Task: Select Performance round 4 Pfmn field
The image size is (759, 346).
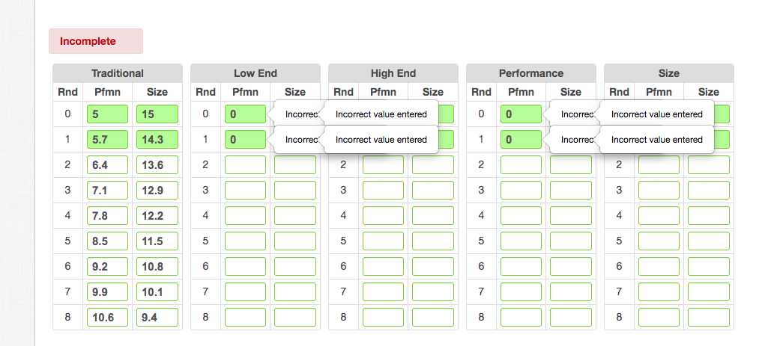Action: click(521, 216)
